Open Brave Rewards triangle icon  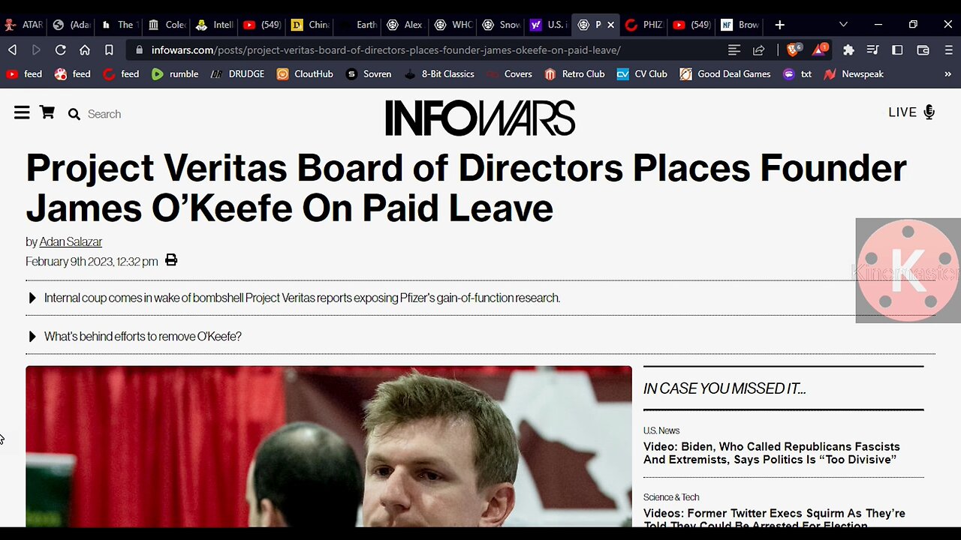point(820,50)
